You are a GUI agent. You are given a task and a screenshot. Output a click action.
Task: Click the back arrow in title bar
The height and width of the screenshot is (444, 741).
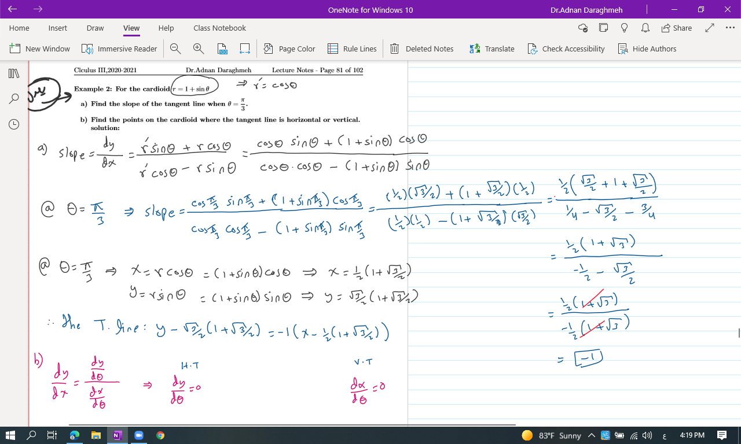pos(13,9)
